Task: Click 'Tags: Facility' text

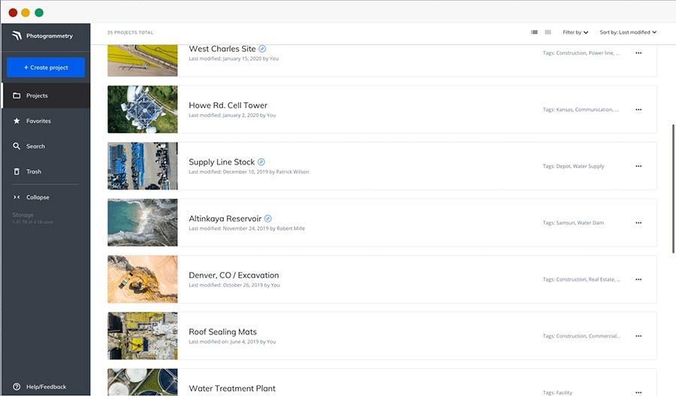Action: click(557, 392)
